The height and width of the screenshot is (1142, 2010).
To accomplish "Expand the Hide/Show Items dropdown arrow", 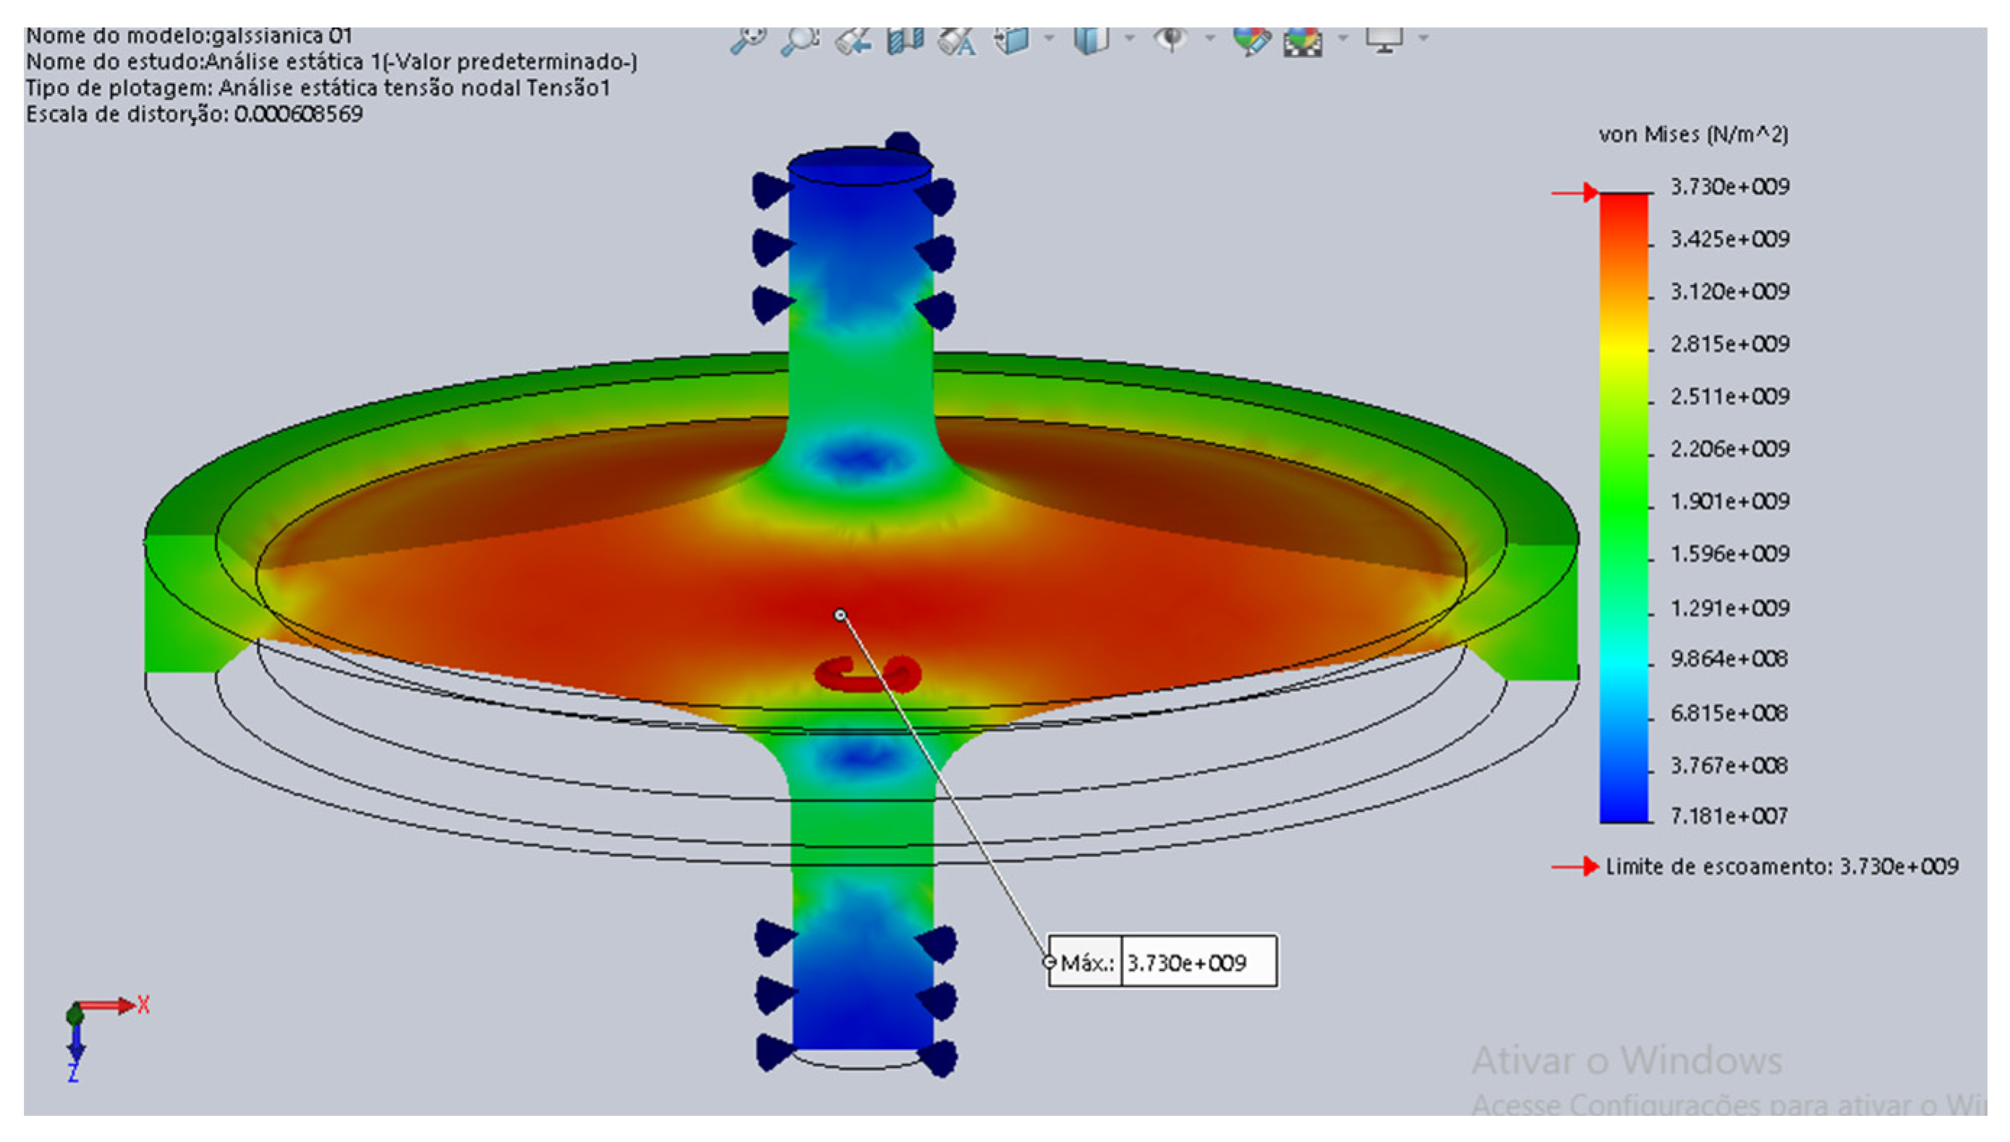I will pos(1209,37).
